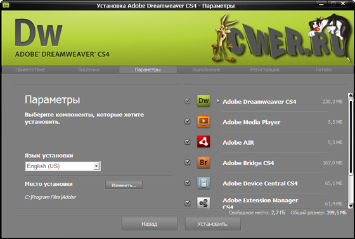Screen dimensions: 355x239
Task: Uncheck the Adobe AIR checkbox
Action: pyautogui.click(x=188, y=142)
